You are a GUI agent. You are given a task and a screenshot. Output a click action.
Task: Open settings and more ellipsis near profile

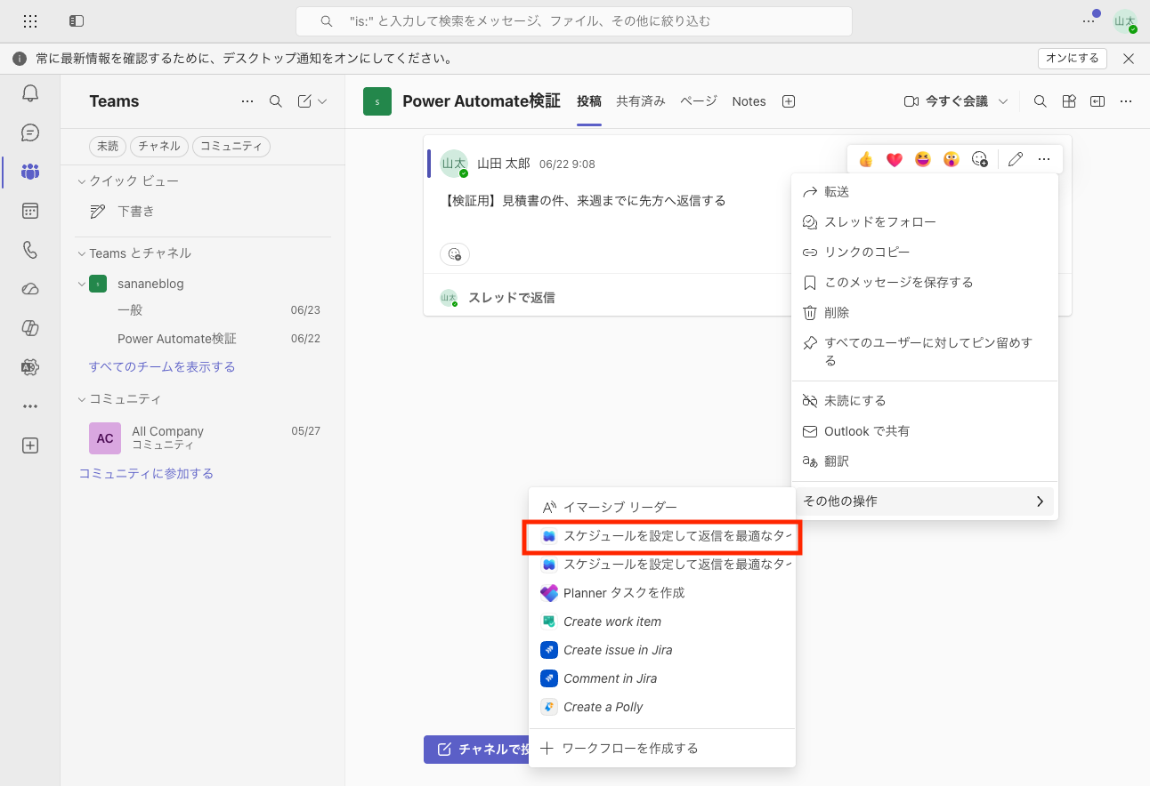pos(1089,20)
